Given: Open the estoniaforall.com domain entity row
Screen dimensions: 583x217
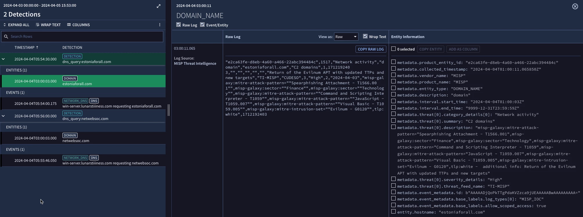Looking at the screenshot, I should [x=83, y=81].
